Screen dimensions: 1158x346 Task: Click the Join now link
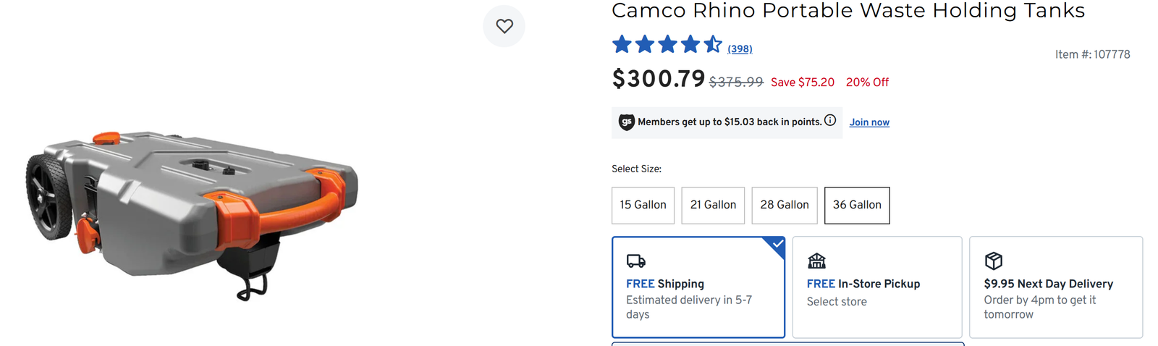point(869,122)
